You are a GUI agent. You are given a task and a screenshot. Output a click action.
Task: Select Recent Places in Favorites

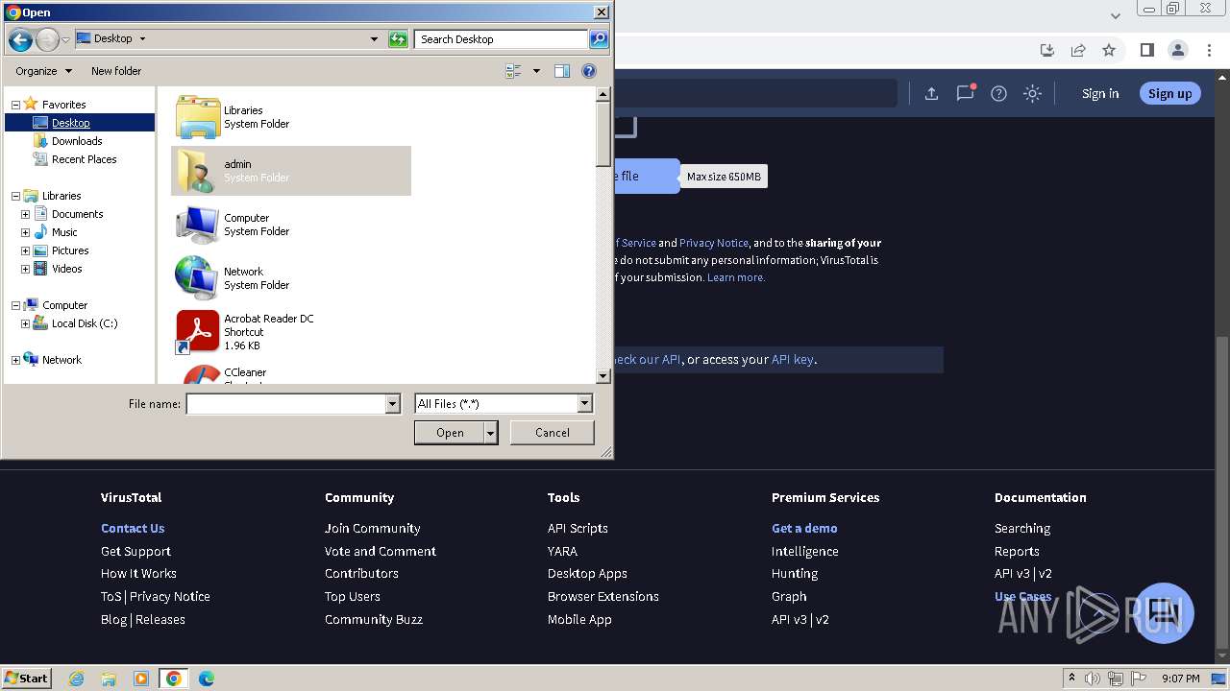coord(84,159)
